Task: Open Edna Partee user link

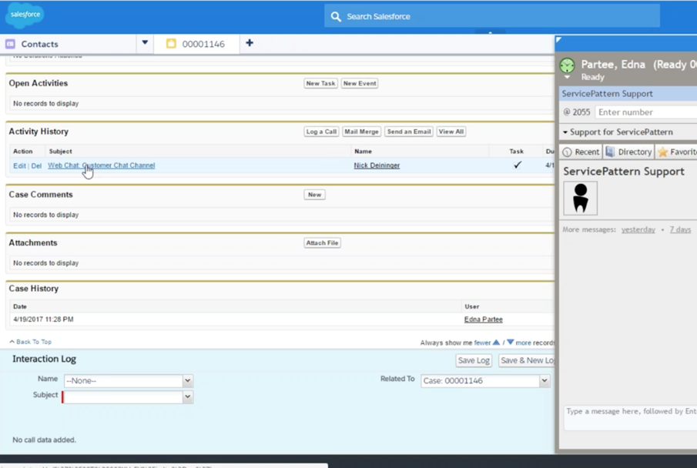Action: tap(483, 319)
